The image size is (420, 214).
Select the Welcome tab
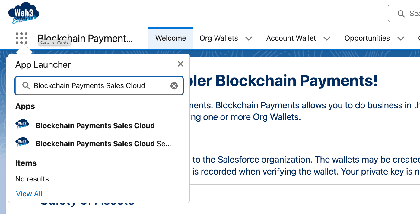pyautogui.click(x=171, y=38)
